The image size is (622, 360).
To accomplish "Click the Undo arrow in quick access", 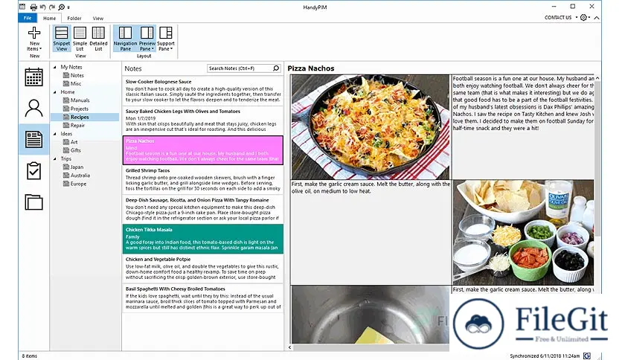I will pyautogui.click(x=43, y=7).
